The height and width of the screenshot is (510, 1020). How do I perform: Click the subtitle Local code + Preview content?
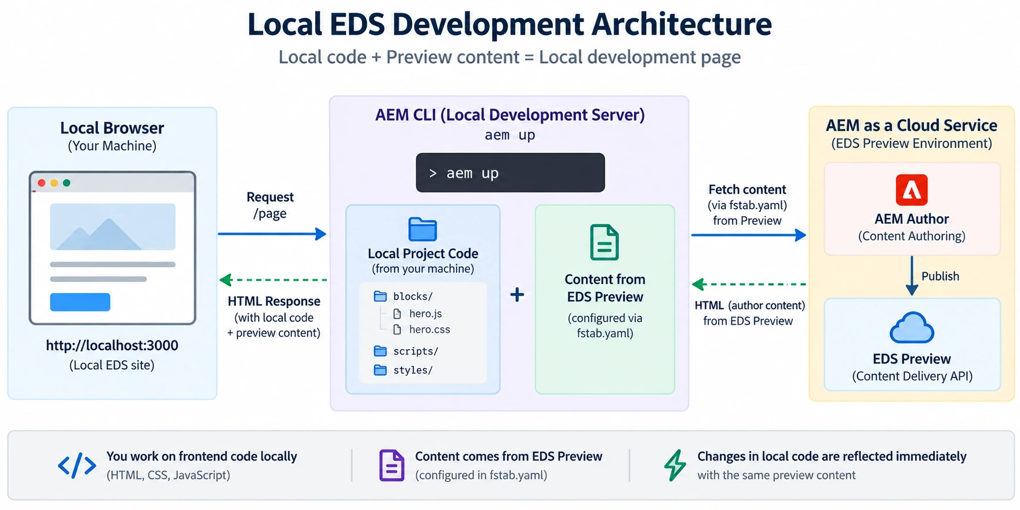509,57
